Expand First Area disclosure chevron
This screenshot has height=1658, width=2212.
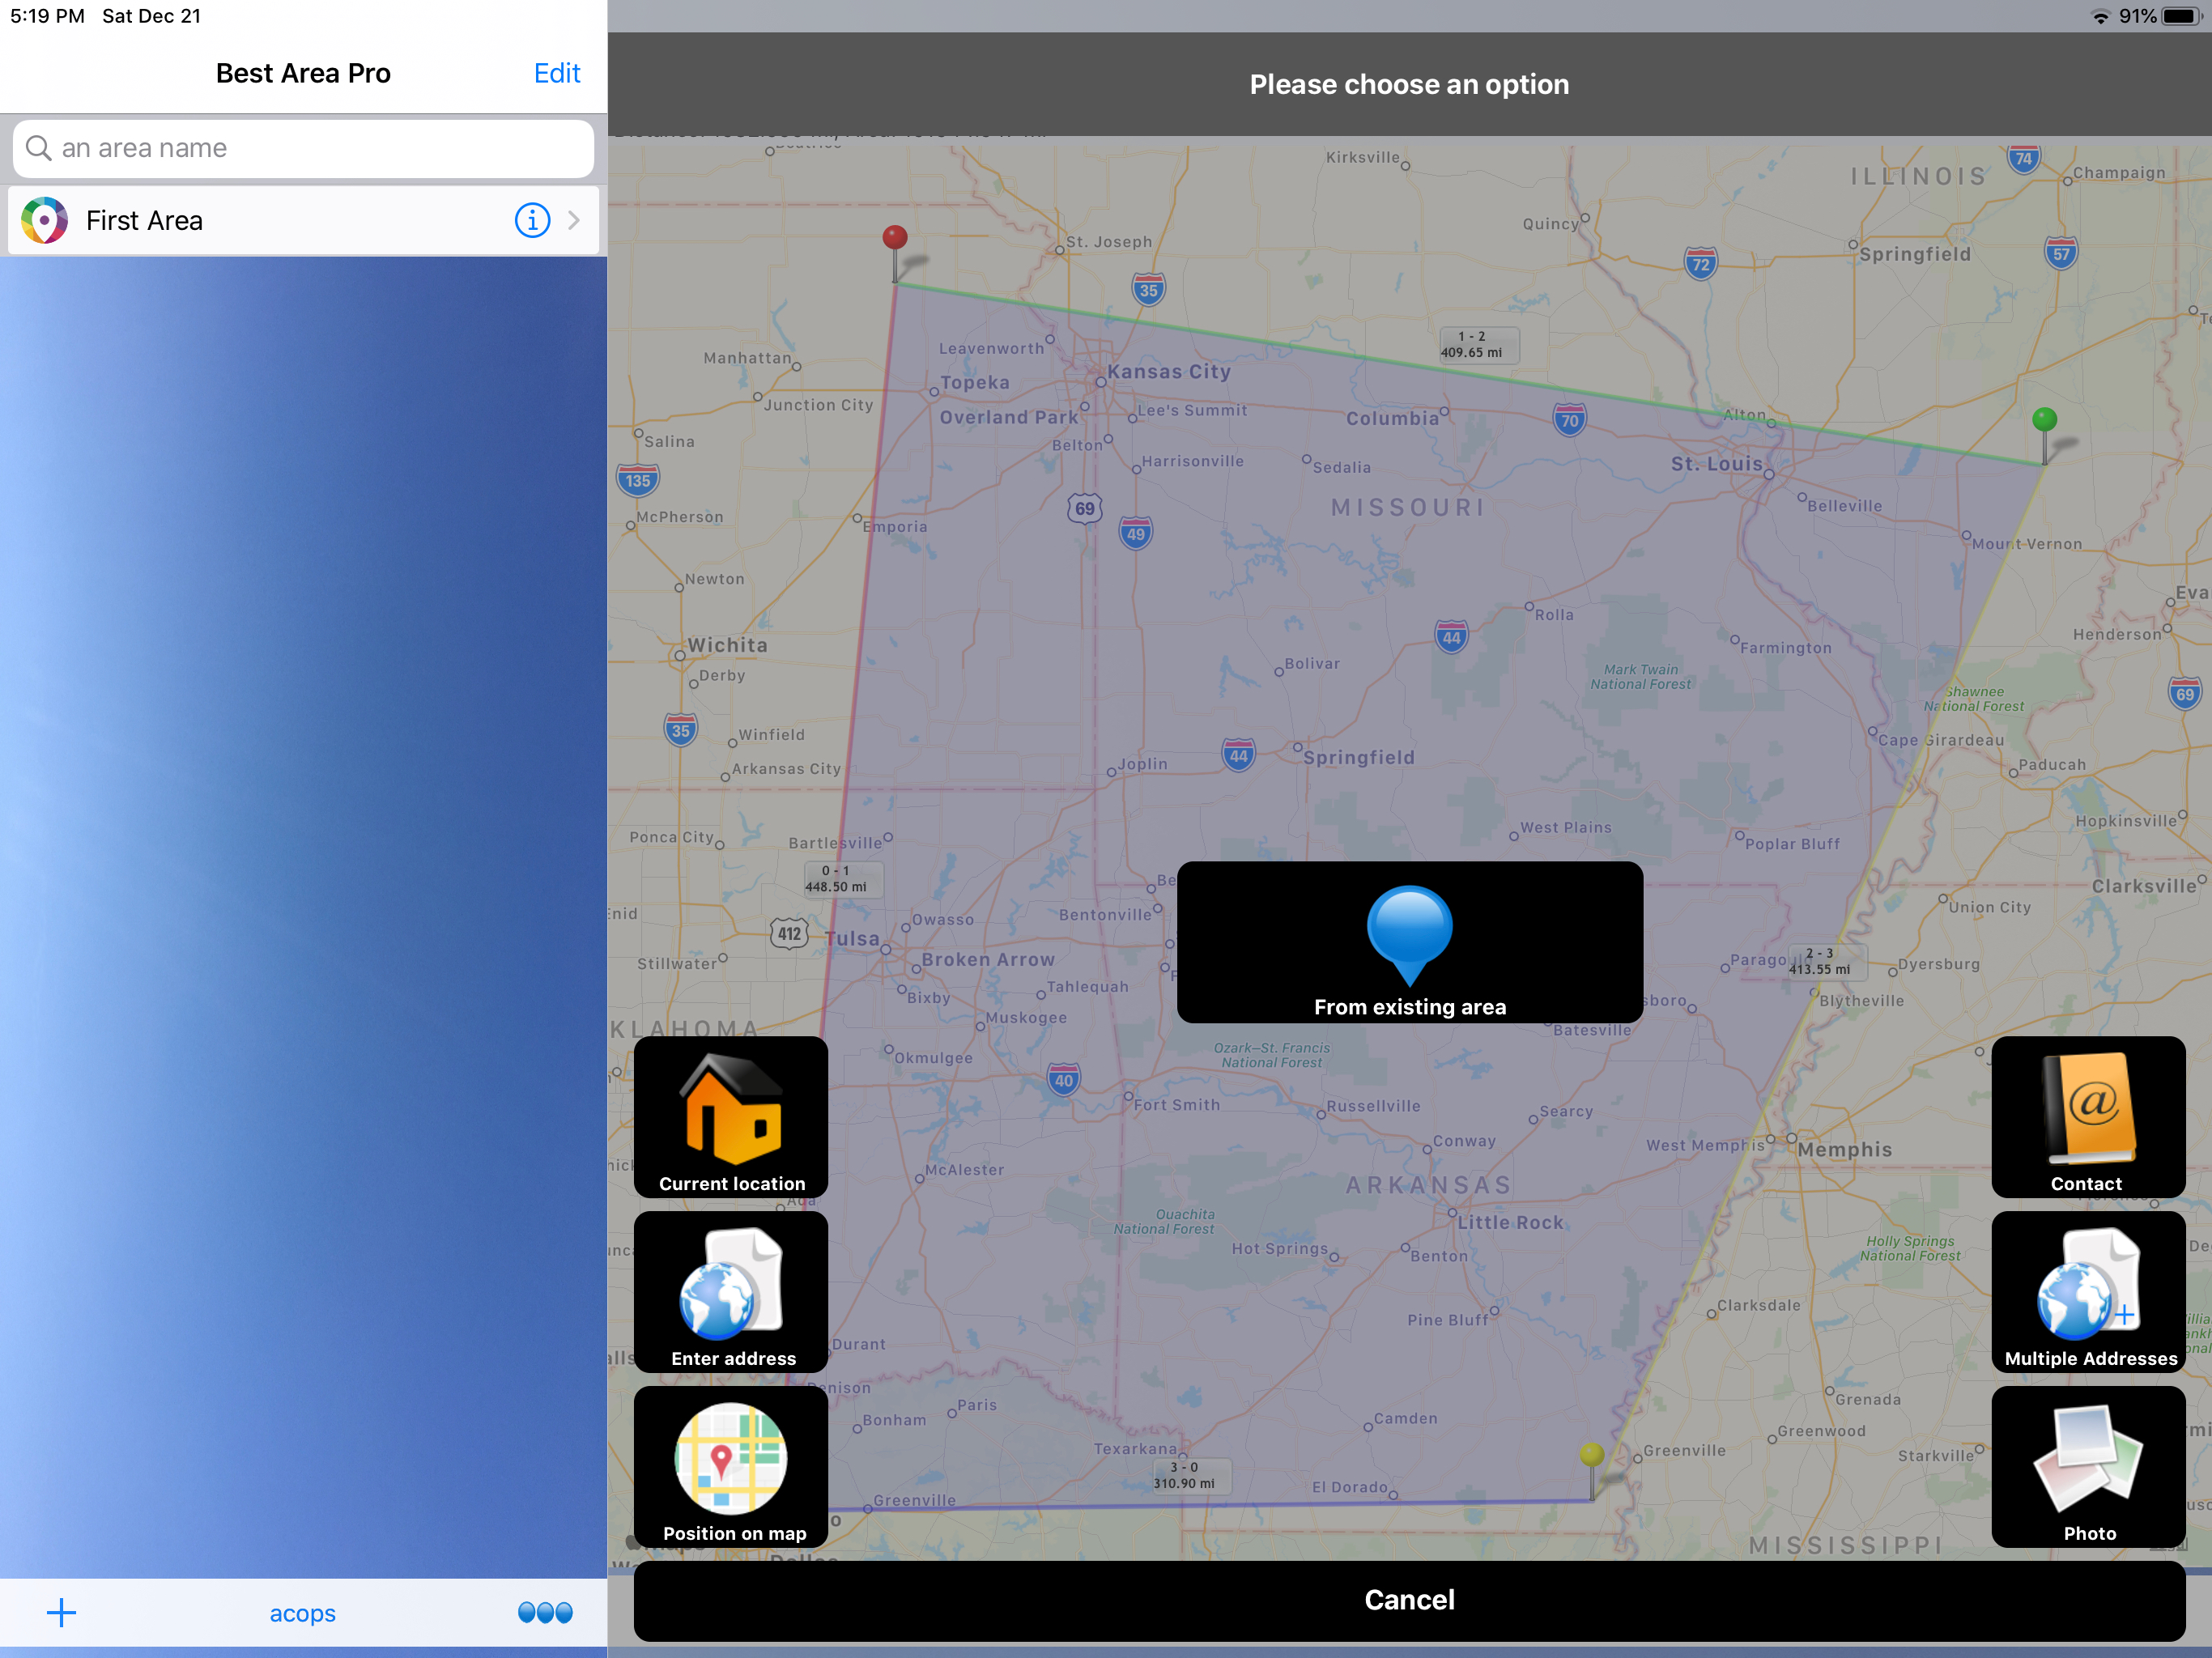[574, 220]
